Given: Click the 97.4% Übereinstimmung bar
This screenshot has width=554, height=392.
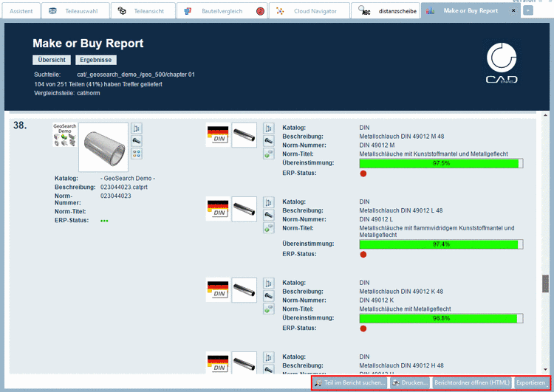Looking at the screenshot, I should coord(441,244).
